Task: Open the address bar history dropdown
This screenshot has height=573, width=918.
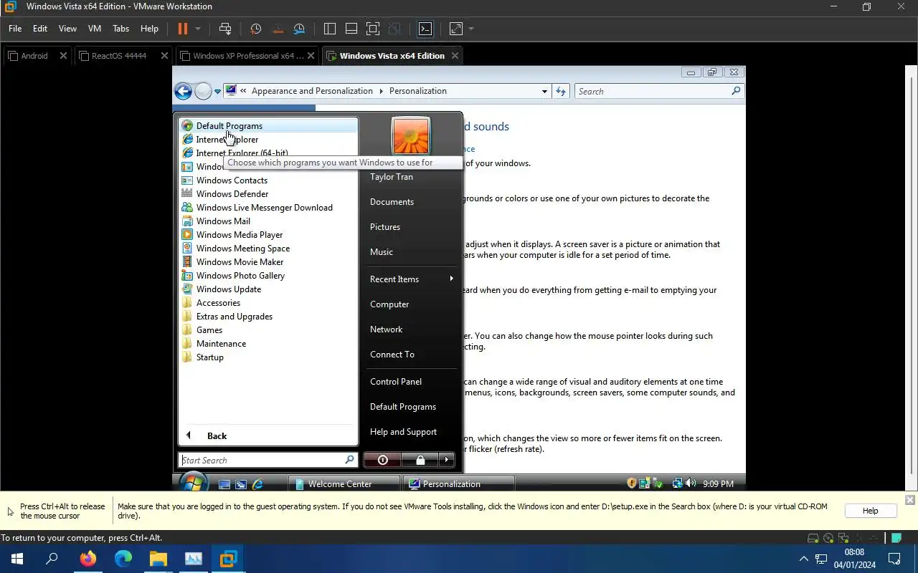Action: [544, 91]
